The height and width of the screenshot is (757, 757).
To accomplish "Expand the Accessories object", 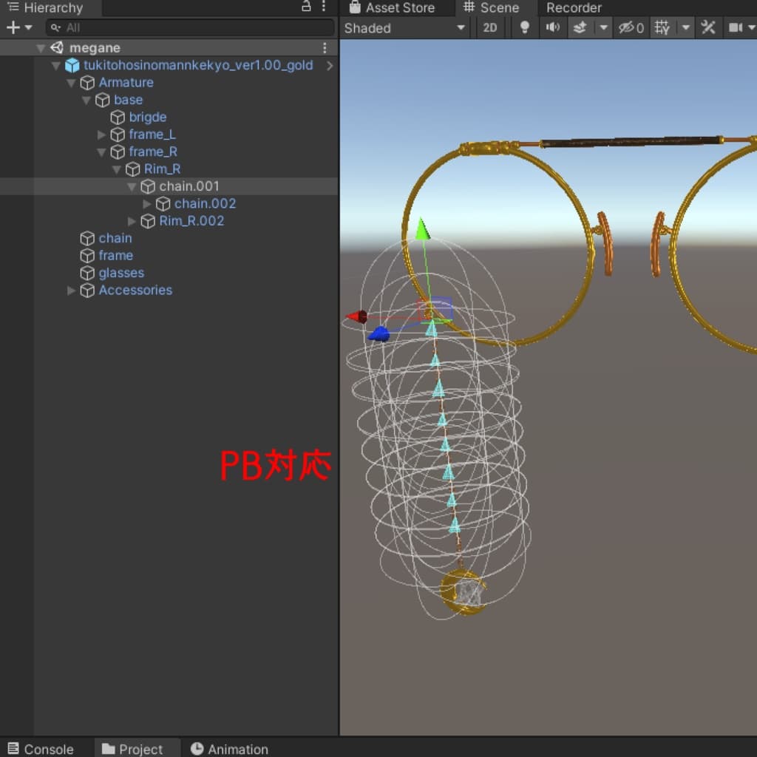I will coord(72,291).
